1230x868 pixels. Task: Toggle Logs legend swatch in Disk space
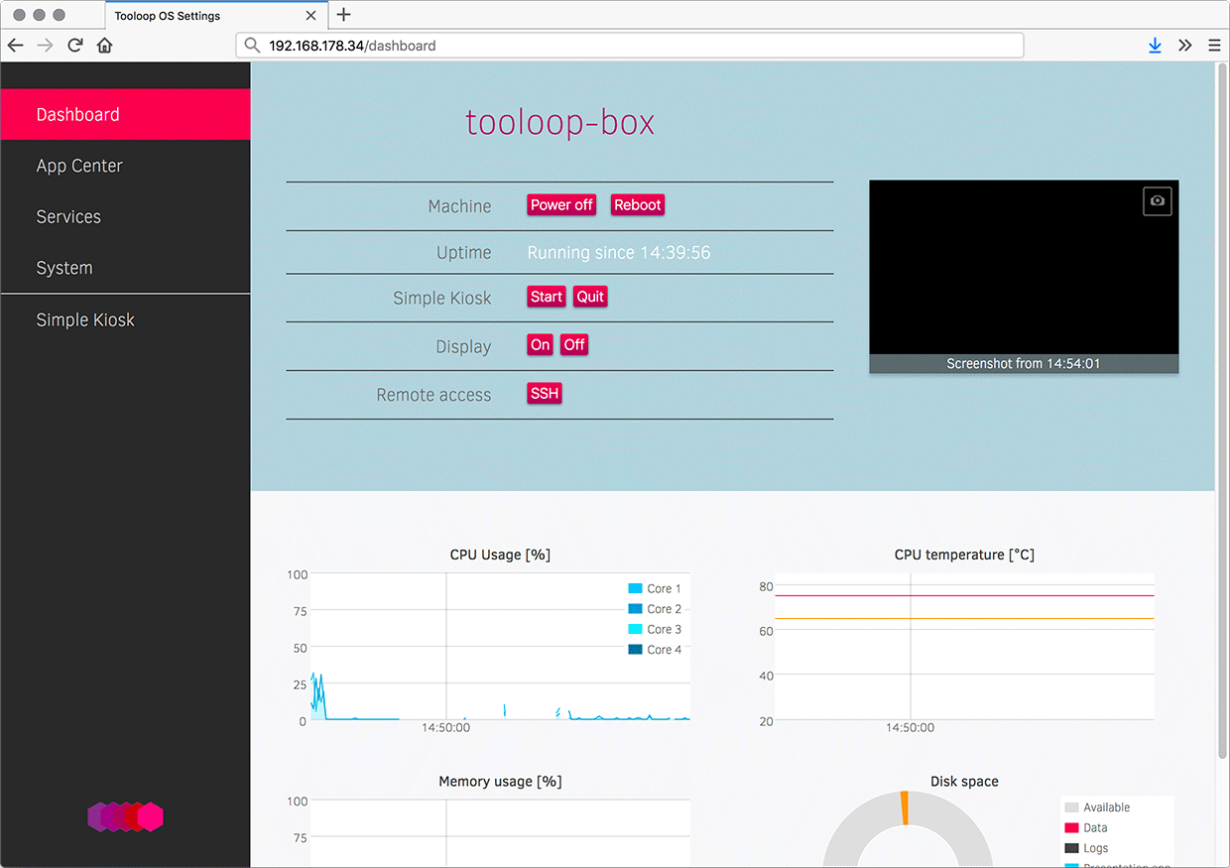(x=1071, y=848)
